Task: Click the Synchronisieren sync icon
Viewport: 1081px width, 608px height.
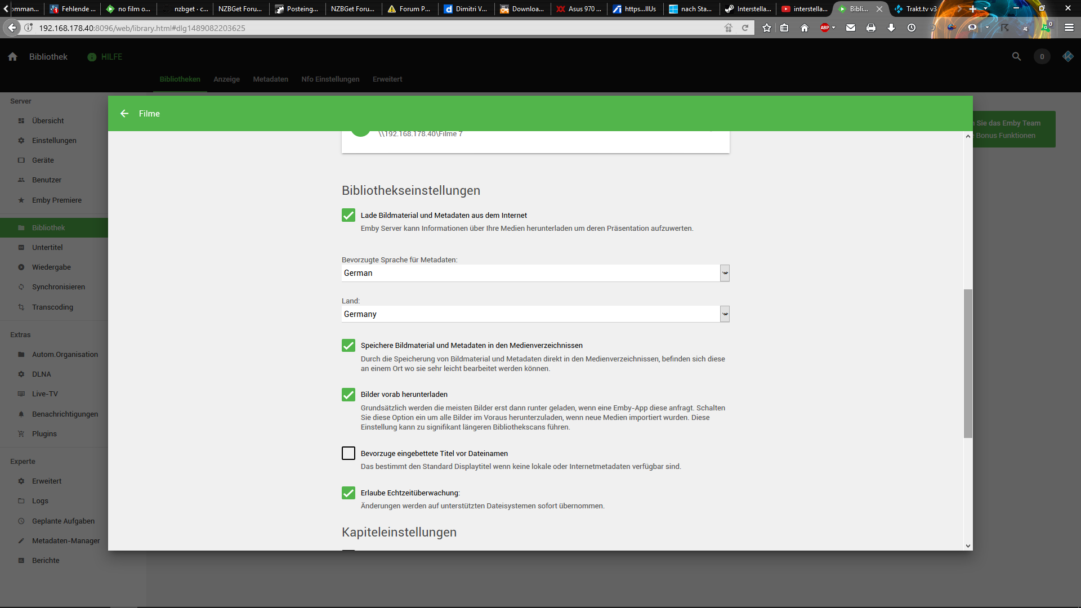Action: point(21,287)
